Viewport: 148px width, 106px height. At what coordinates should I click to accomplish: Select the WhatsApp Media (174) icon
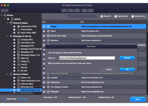19,55
